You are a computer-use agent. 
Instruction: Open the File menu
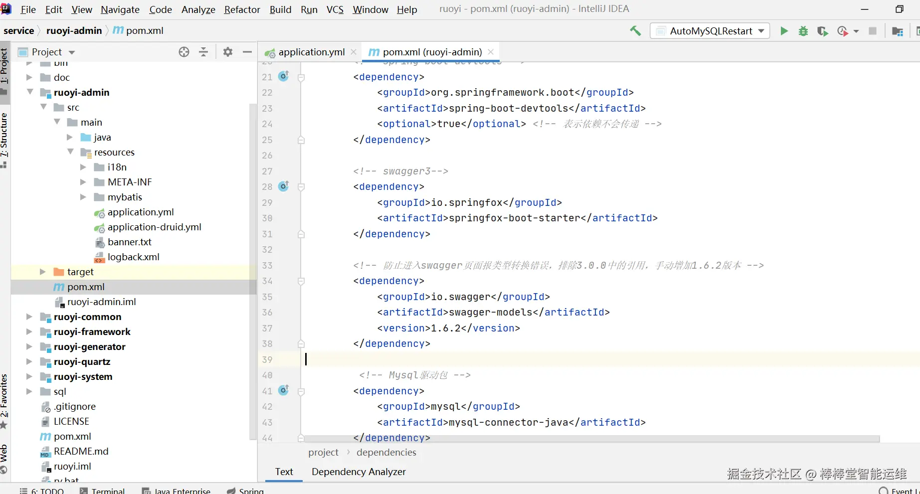point(28,9)
